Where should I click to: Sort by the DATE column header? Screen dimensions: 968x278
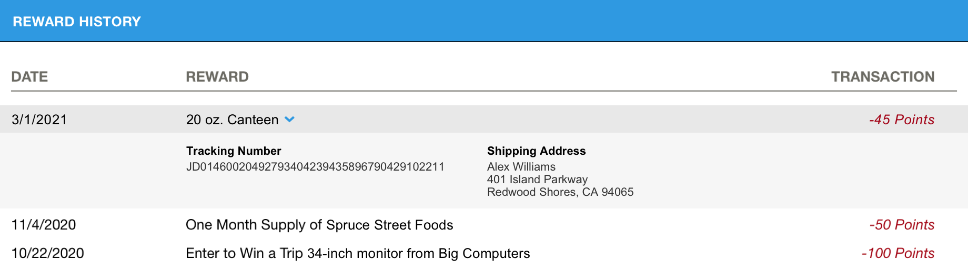pyautogui.click(x=29, y=77)
